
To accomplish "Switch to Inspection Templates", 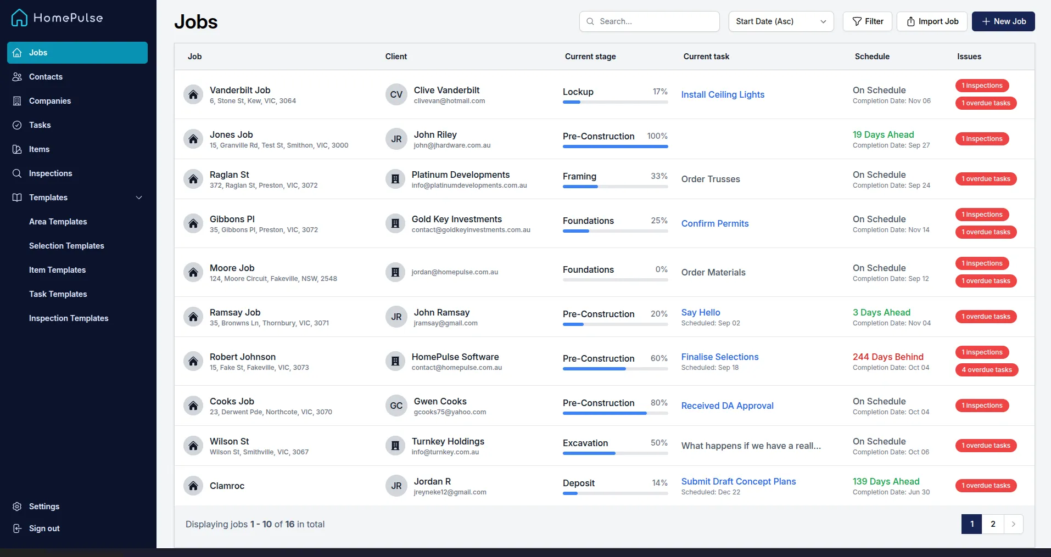I will [x=69, y=318].
